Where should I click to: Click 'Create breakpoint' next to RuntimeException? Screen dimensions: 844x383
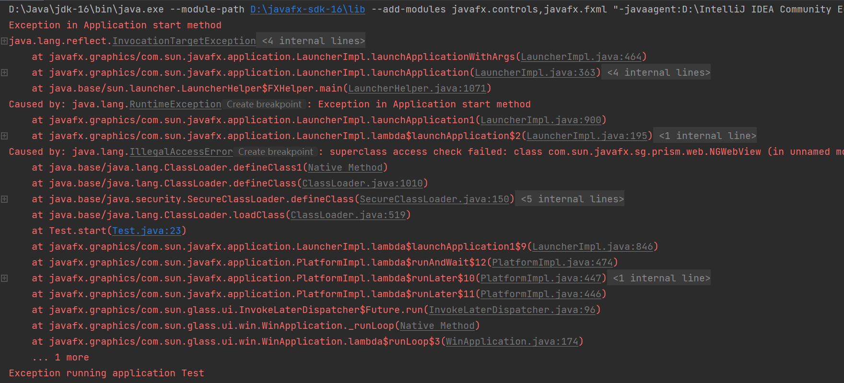[x=264, y=104]
